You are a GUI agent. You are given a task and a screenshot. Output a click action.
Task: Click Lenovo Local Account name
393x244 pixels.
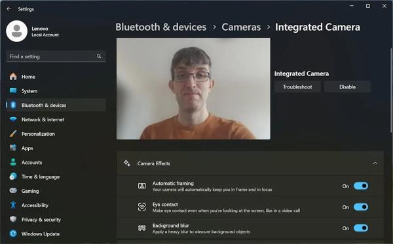45,31
